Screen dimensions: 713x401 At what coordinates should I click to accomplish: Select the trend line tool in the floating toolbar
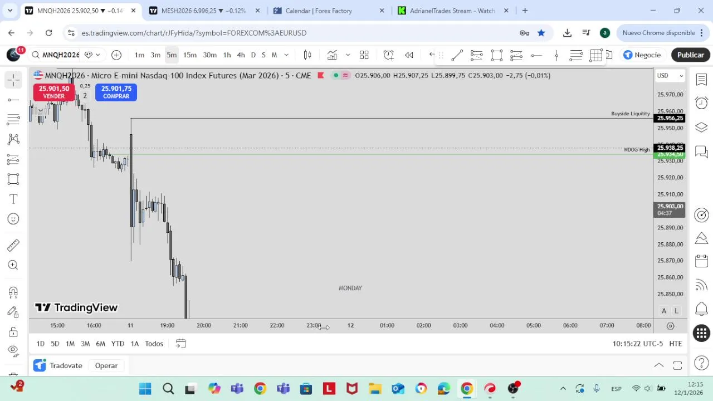[457, 55]
